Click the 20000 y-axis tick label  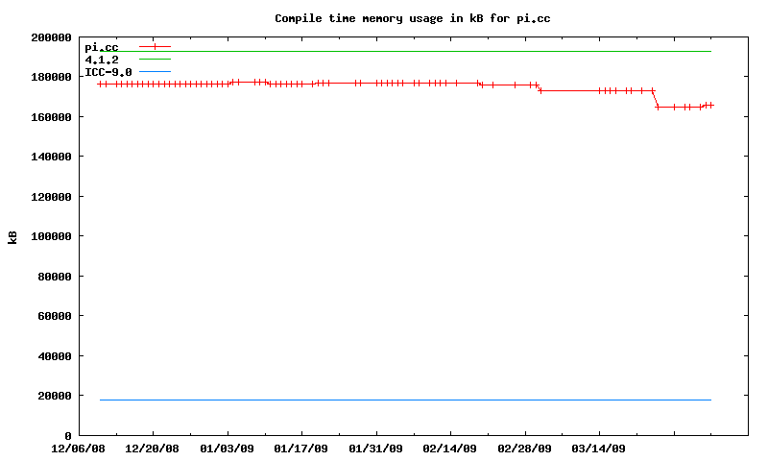tap(55, 396)
